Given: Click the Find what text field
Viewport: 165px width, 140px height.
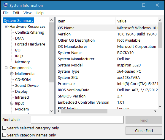Looking at the screenshot, I should [77, 120].
